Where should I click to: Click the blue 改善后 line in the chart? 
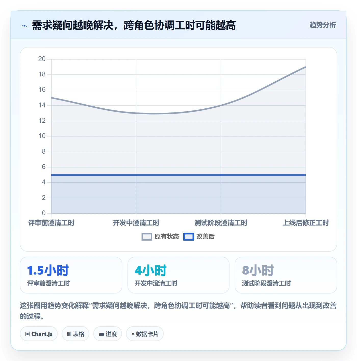tap(178, 175)
